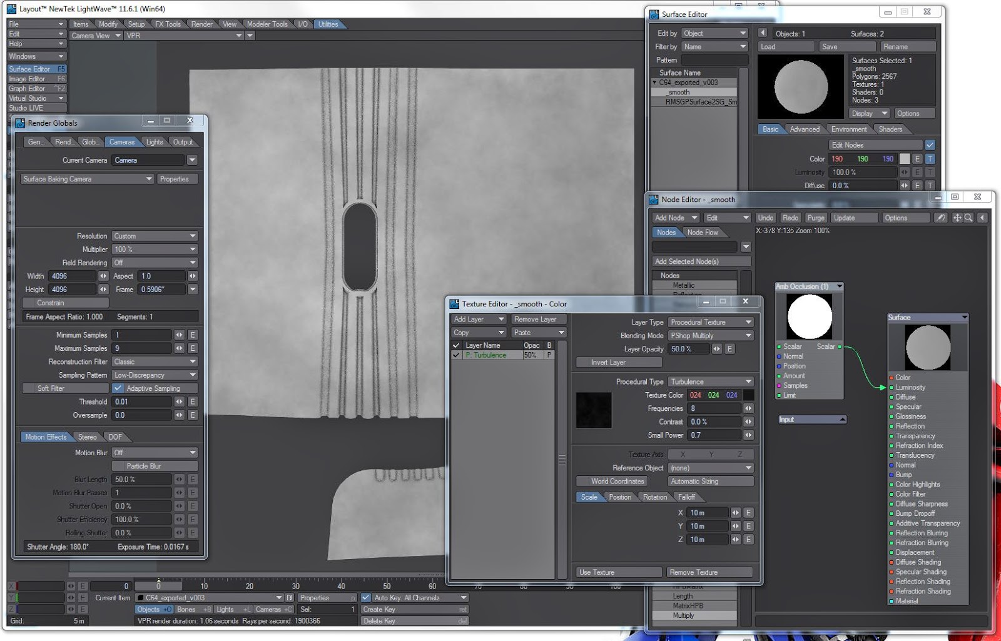Click the Oversample envelope E button
The width and height of the screenshot is (1001, 641).
point(193,415)
